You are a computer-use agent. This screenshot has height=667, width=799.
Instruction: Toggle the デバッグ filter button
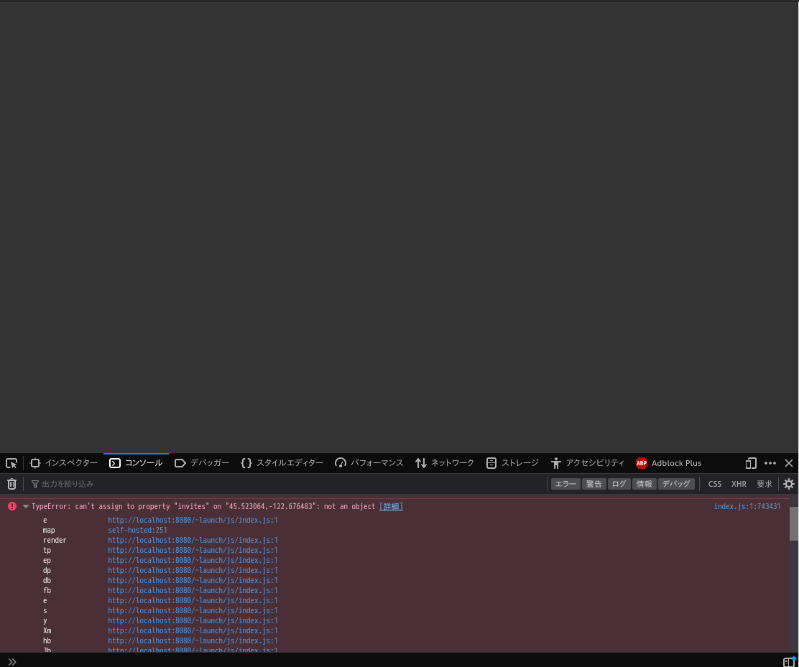coord(675,483)
